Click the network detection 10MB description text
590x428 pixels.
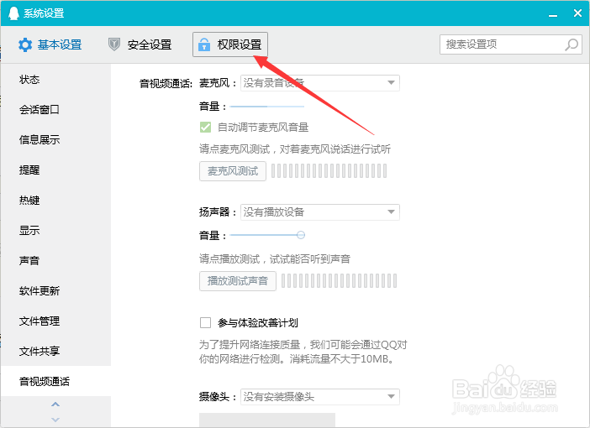click(303, 352)
